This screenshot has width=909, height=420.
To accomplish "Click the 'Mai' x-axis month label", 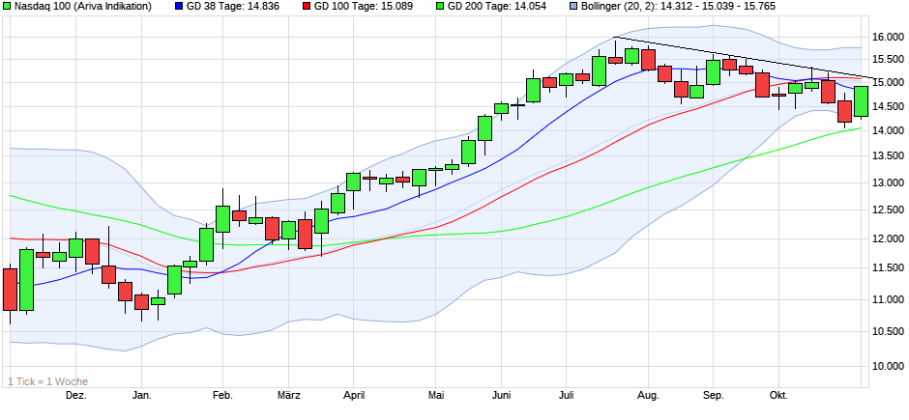I will (x=436, y=396).
